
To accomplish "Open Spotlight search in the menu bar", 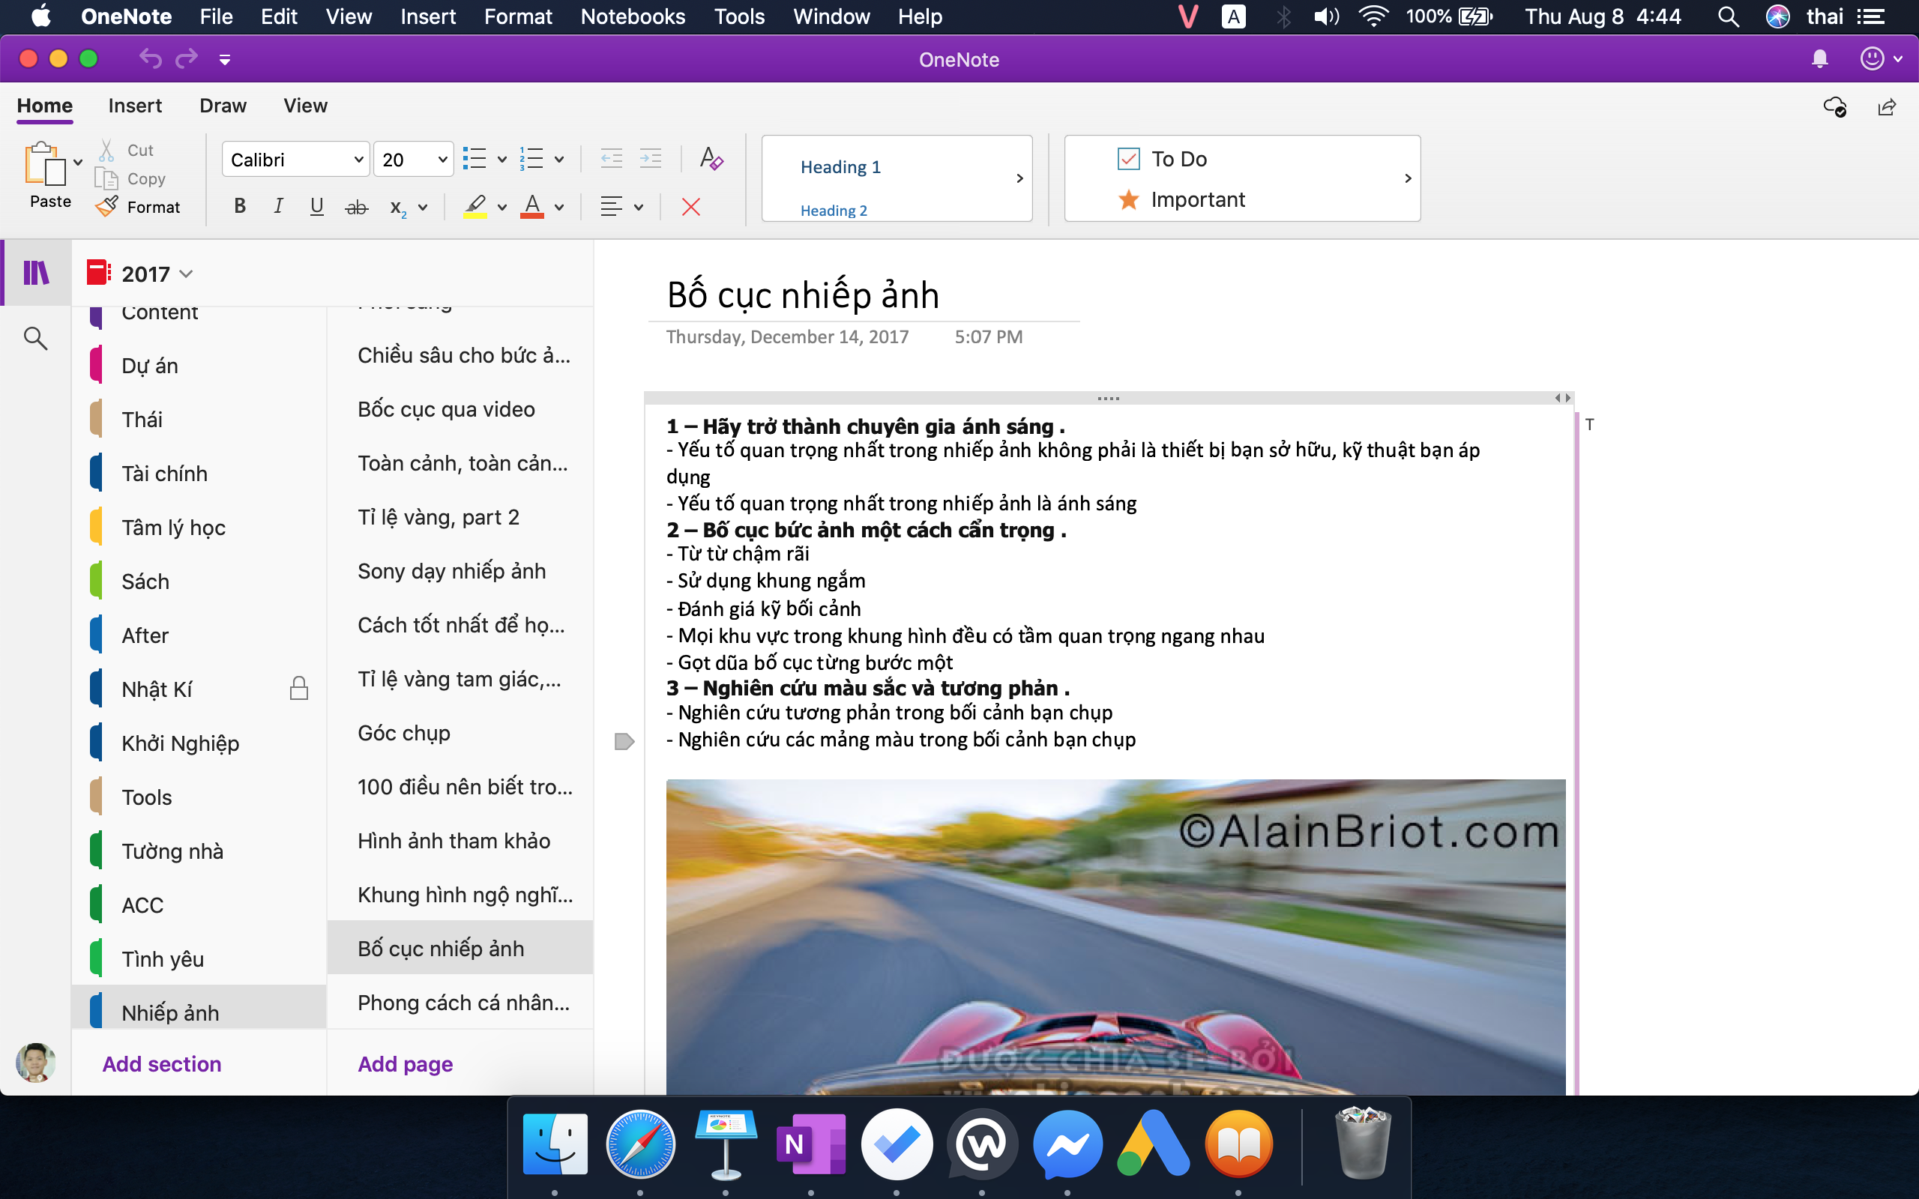I will (1728, 16).
